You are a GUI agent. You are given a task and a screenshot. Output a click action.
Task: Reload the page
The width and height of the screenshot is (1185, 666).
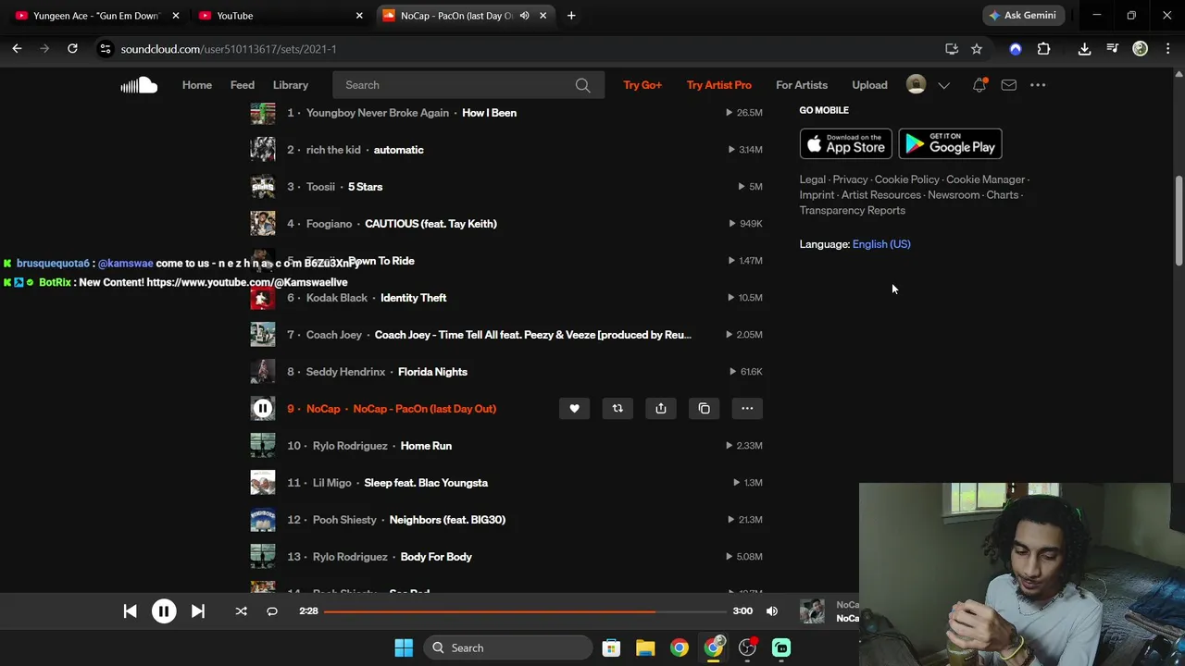coord(72,49)
